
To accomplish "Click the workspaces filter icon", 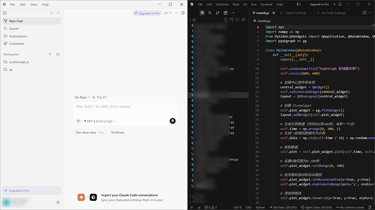I will 50,54.
